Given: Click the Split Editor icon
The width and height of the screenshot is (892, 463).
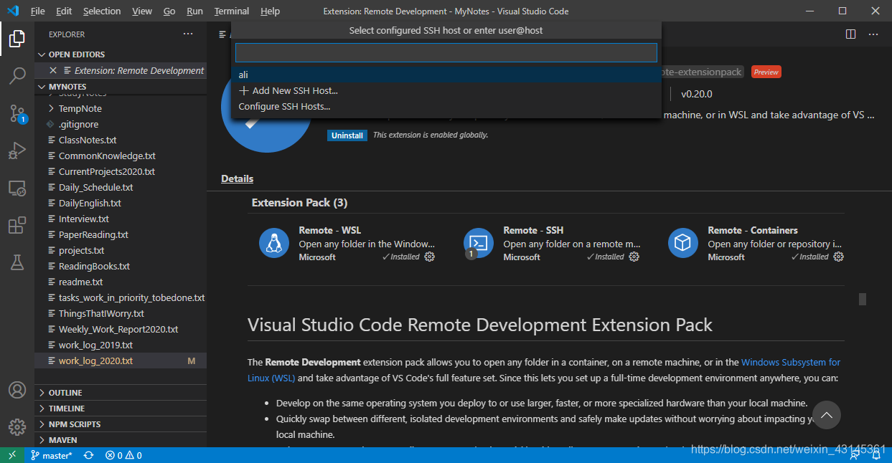Looking at the screenshot, I should pos(850,34).
